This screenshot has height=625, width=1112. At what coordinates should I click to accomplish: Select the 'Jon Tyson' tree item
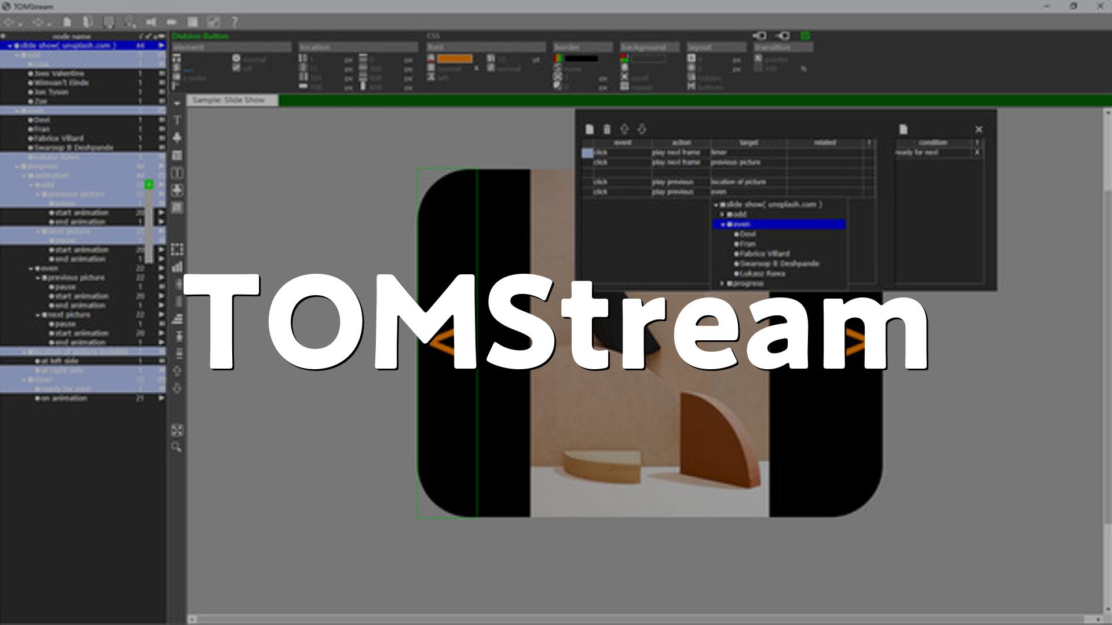coord(51,92)
